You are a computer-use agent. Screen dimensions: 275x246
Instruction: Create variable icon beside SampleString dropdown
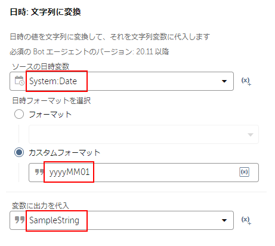click(246, 220)
